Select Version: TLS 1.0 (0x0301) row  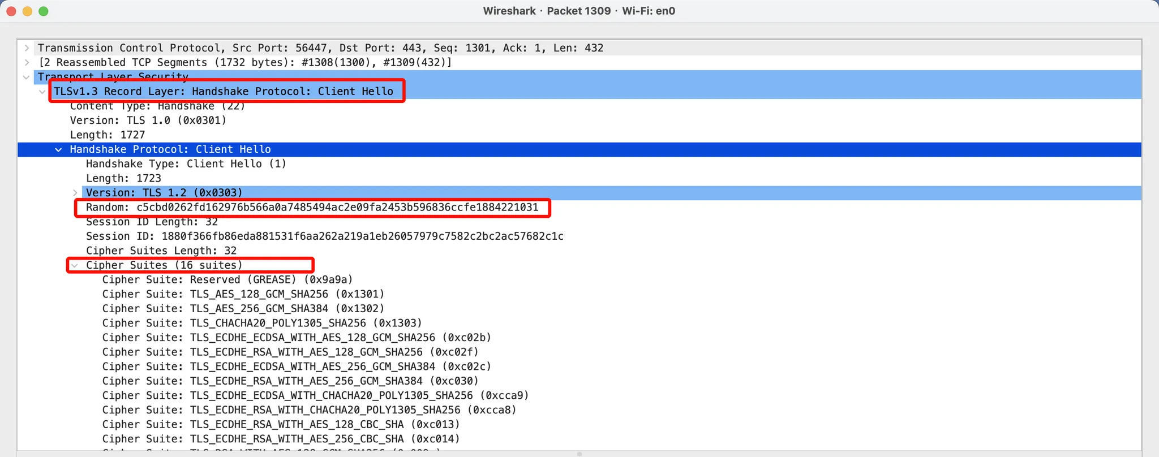148,120
